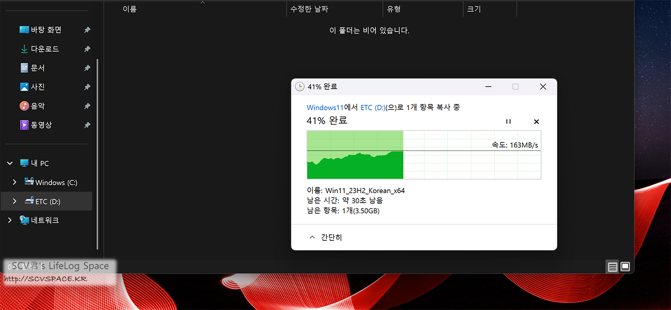Image resolution: width=671 pixels, height=310 pixels.
Task: Open the ETC (D:) destination link
Action: 373,107
